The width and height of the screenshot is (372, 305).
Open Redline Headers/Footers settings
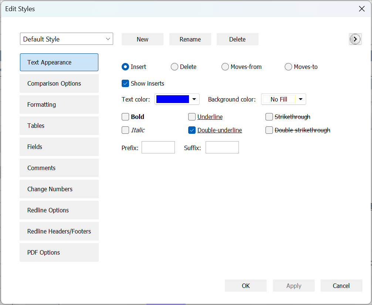pyautogui.click(x=59, y=232)
